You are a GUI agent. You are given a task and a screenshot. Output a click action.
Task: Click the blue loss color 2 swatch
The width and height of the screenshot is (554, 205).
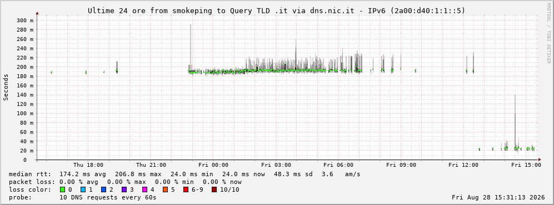click(x=103, y=190)
